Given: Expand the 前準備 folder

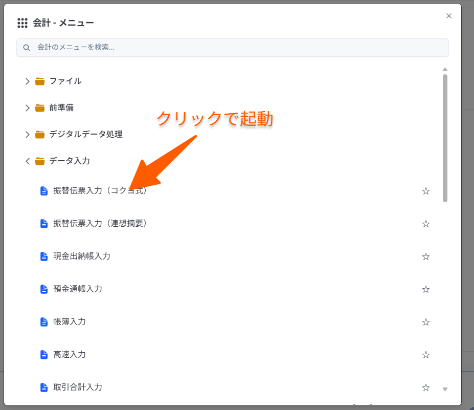Looking at the screenshot, I should 27,107.
